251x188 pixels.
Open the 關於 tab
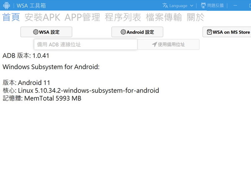pos(195,17)
